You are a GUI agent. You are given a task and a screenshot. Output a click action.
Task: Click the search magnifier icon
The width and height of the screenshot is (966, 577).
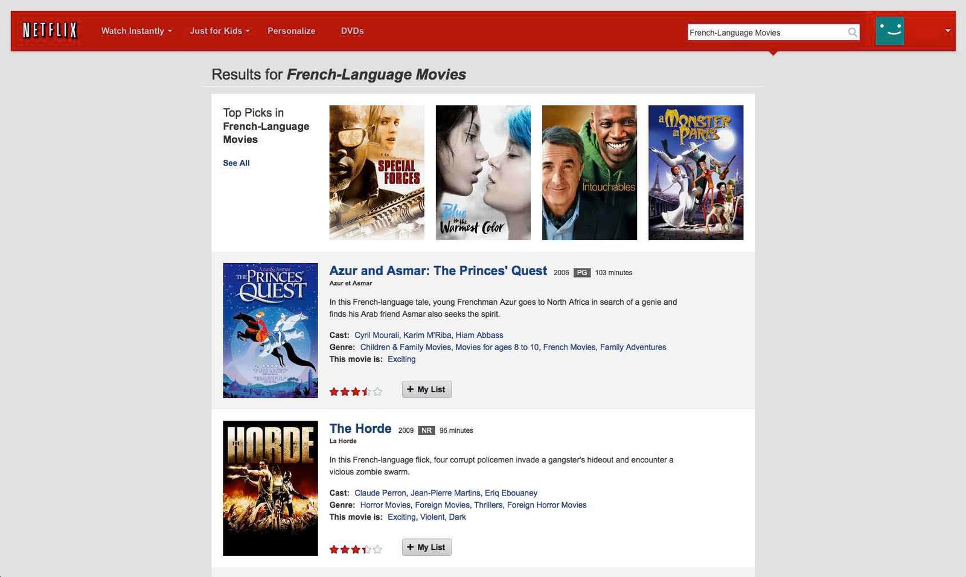(852, 32)
